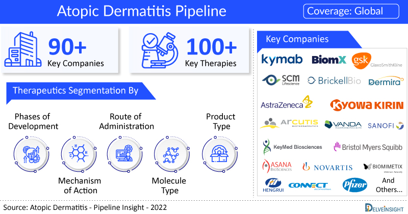This screenshot has width=408, height=214.
Task: Click the Phases of Development label
Action: (x=33, y=121)
